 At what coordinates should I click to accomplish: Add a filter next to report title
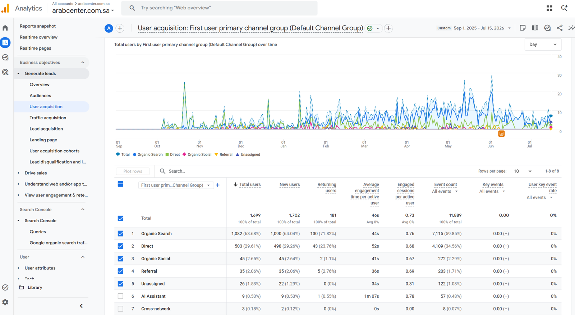point(388,28)
